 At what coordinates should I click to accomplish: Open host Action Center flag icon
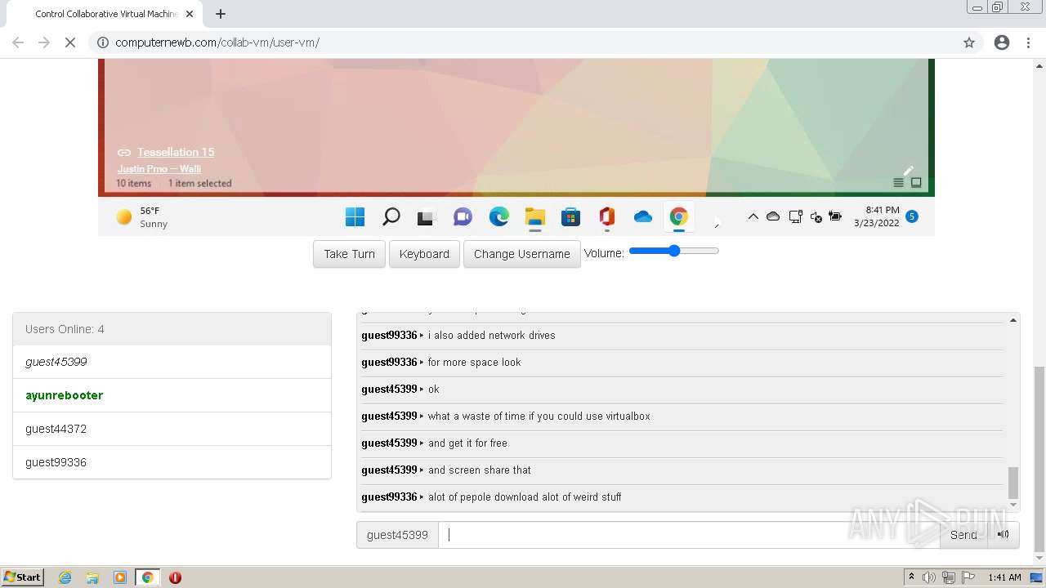(968, 577)
